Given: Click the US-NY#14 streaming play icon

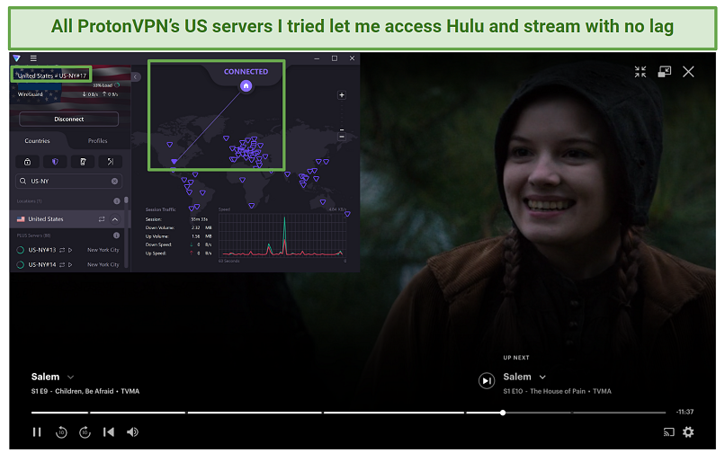Looking at the screenshot, I should pos(70,265).
